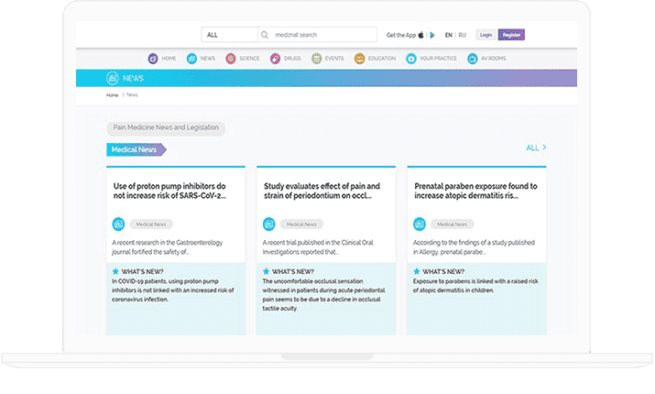Click star beside COVID-19 What's New
655x394 pixels.
(x=115, y=271)
